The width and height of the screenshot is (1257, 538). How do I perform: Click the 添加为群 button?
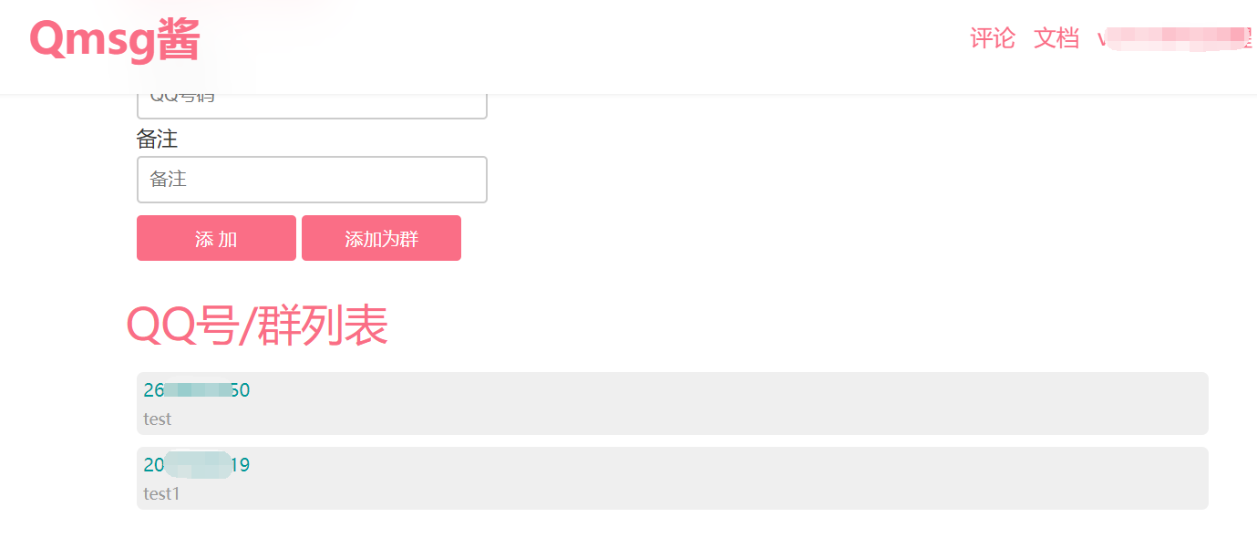tap(381, 238)
